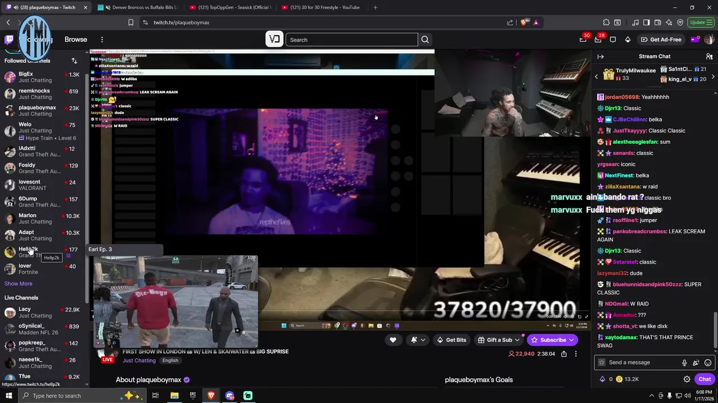Open Brave Rewards triangle icon

click(x=536, y=22)
